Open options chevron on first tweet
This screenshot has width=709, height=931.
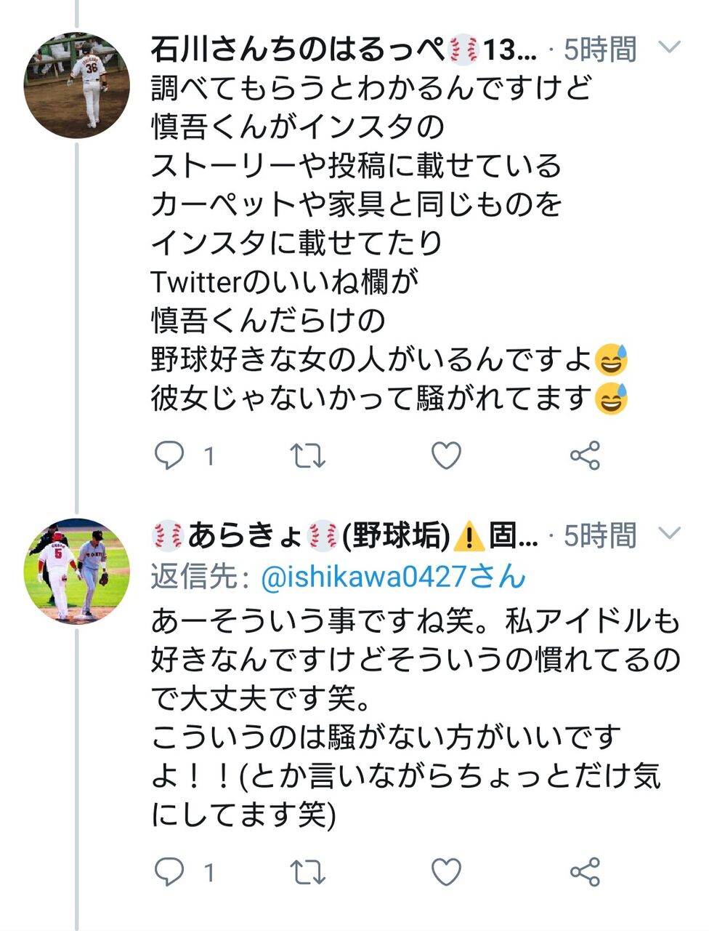click(668, 48)
